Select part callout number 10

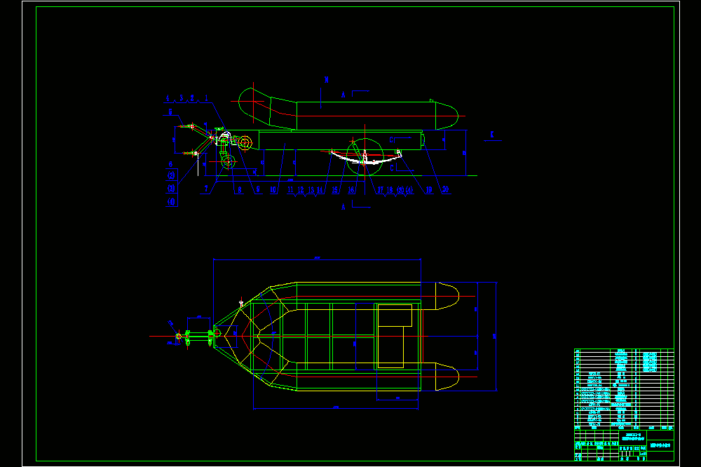273,189
